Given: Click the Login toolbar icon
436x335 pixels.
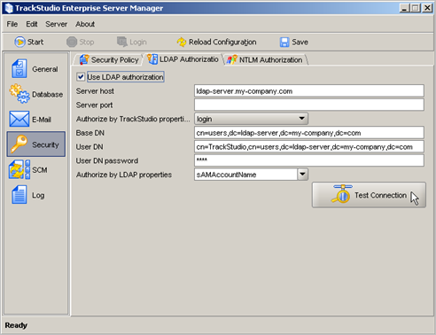Looking at the screenshot, I should (x=122, y=42).
